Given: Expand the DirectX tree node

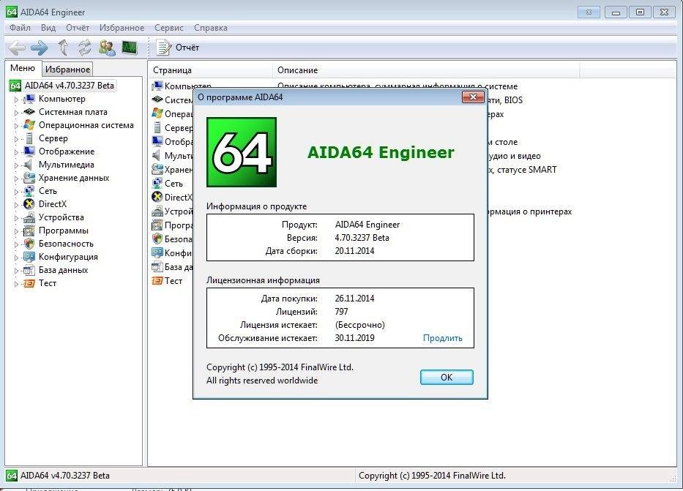Looking at the screenshot, I should click(17, 205).
